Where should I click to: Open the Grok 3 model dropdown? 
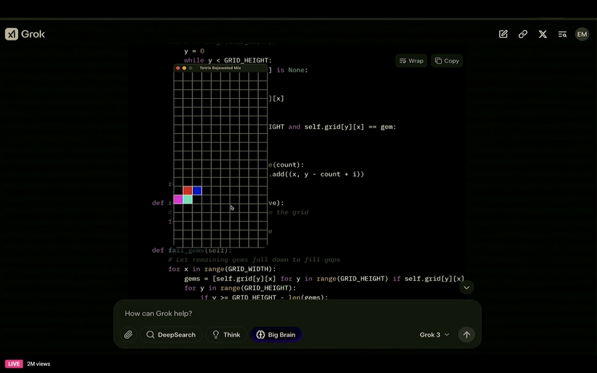coord(434,335)
